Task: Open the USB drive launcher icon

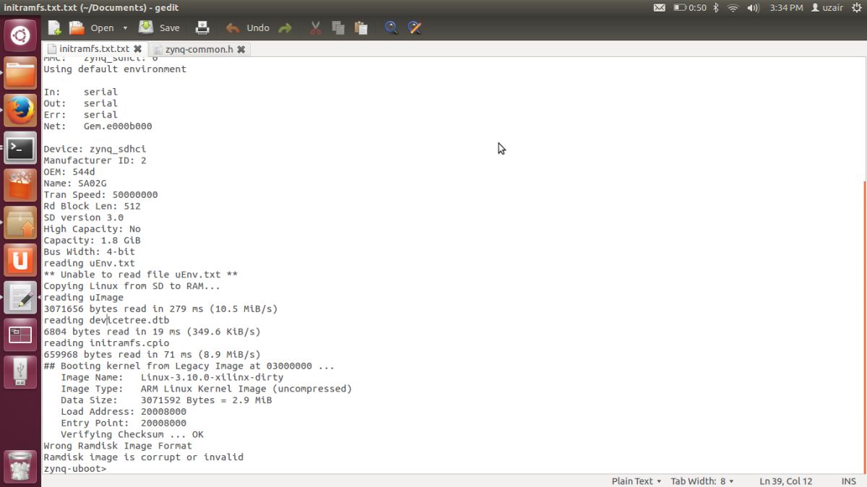Action: (x=20, y=373)
